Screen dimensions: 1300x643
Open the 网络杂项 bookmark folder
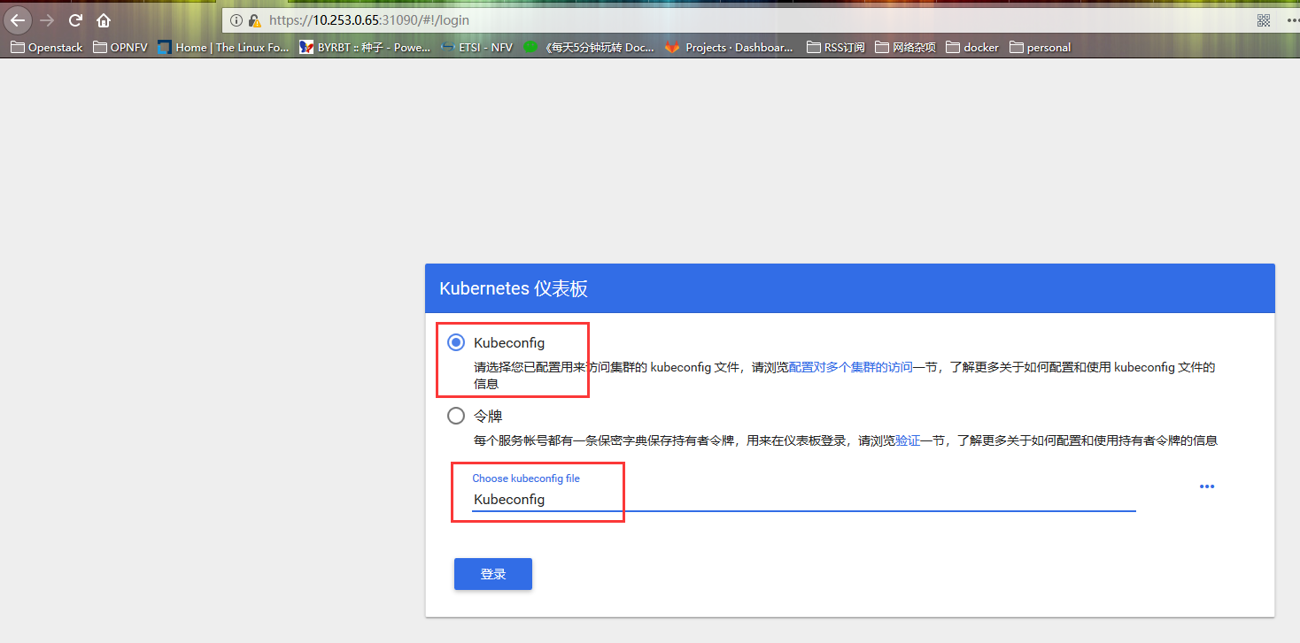tap(905, 48)
